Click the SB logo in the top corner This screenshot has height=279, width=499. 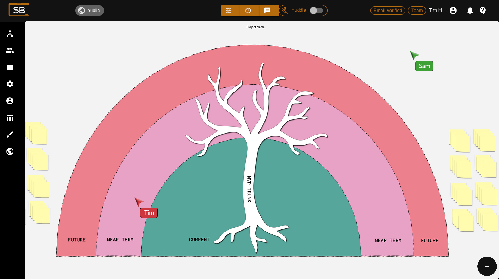tap(19, 9)
